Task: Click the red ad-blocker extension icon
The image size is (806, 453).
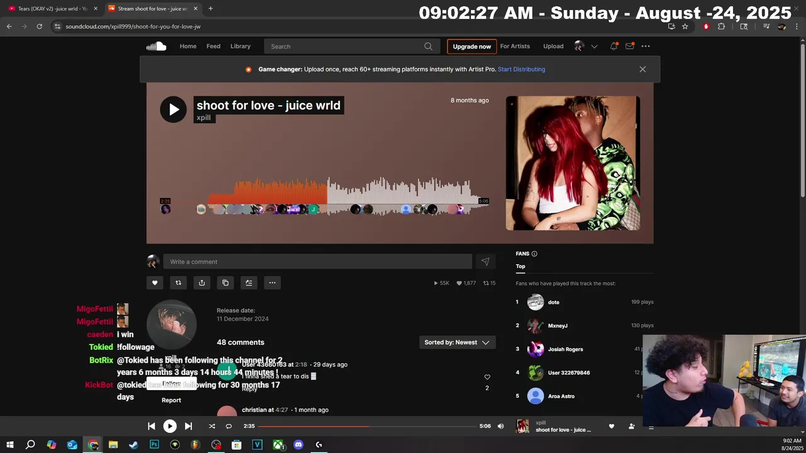Action: tap(706, 26)
